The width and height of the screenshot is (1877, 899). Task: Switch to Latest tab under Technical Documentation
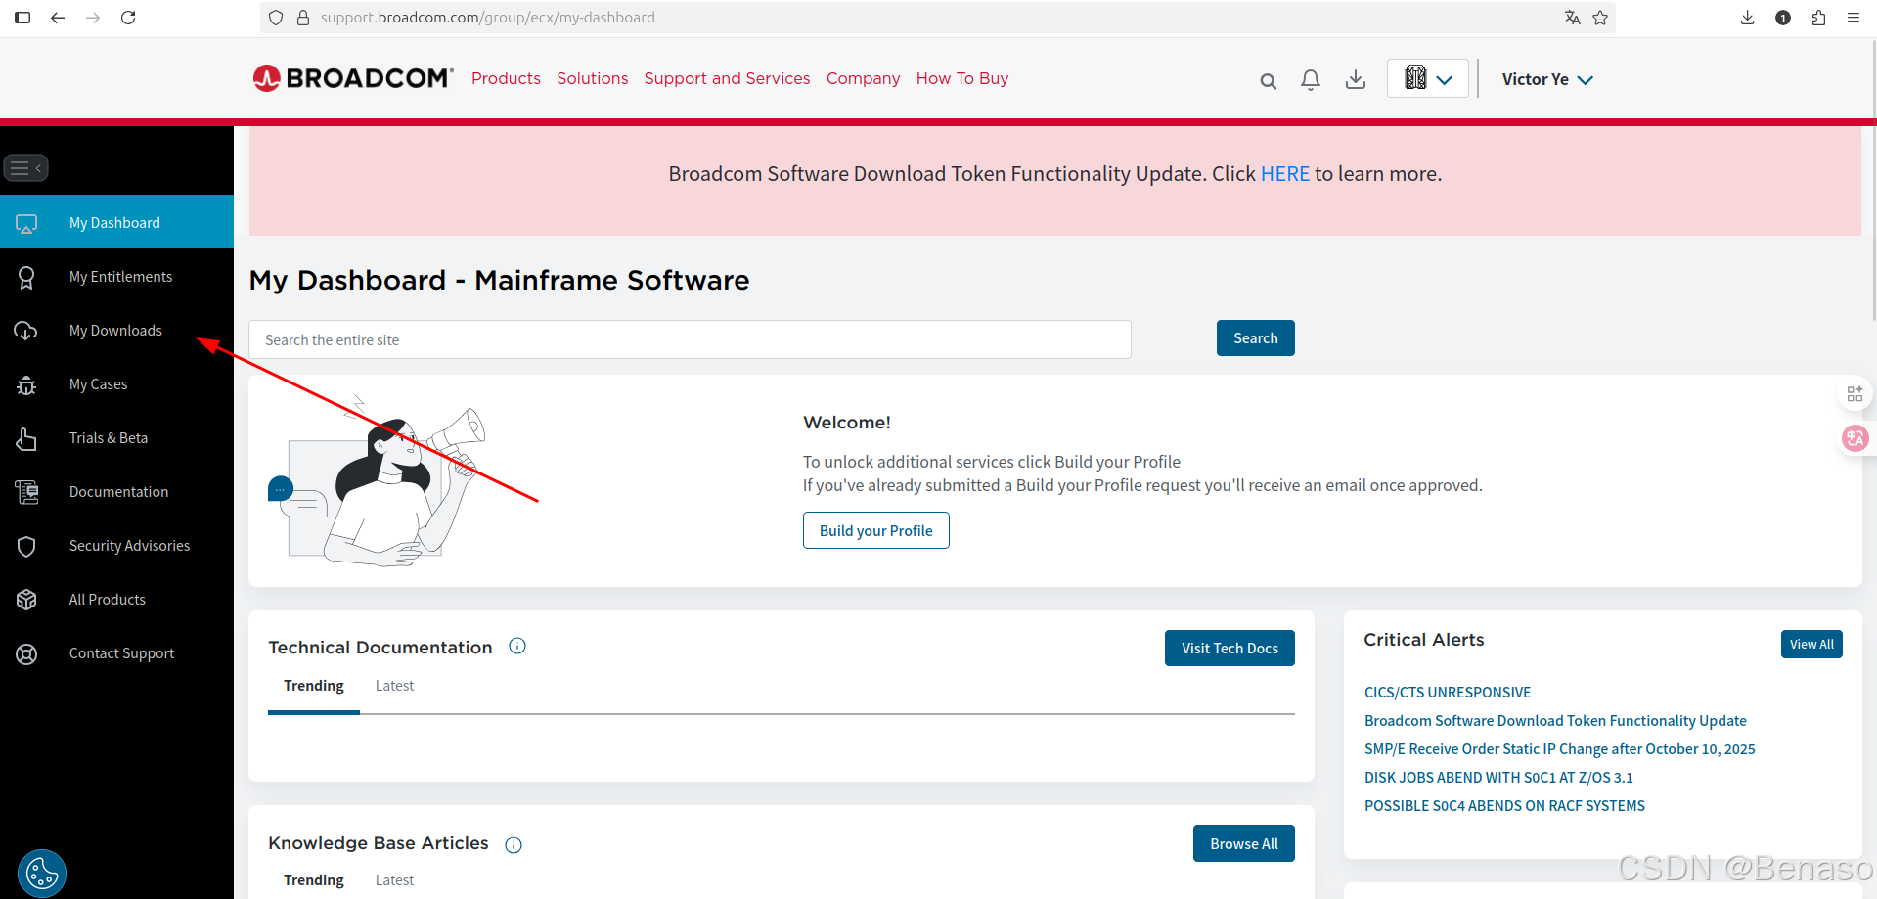point(394,686)
